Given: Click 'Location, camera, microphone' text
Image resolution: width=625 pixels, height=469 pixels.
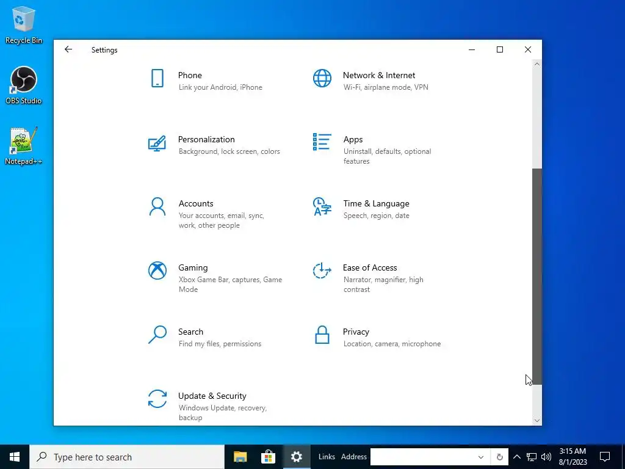Looking at the screenshot, I should coord(392,344).
